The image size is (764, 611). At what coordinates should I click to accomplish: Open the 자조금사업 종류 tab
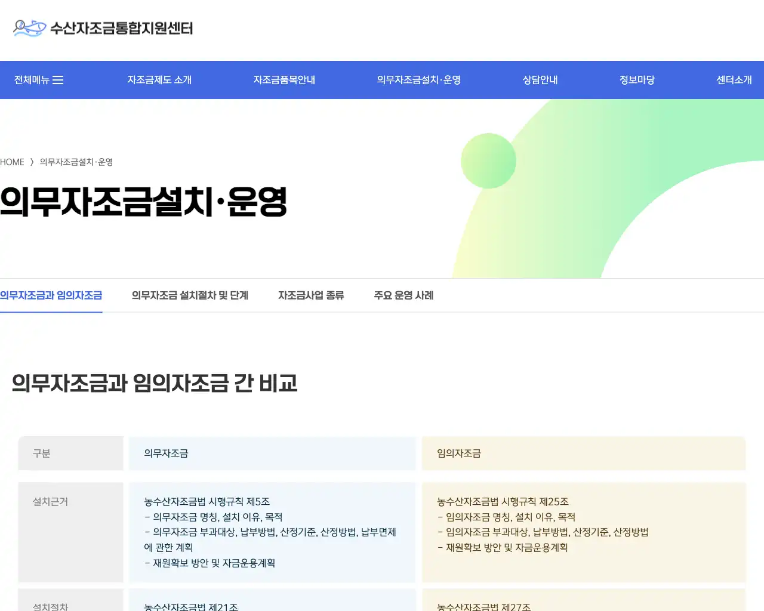pos(311,295)
